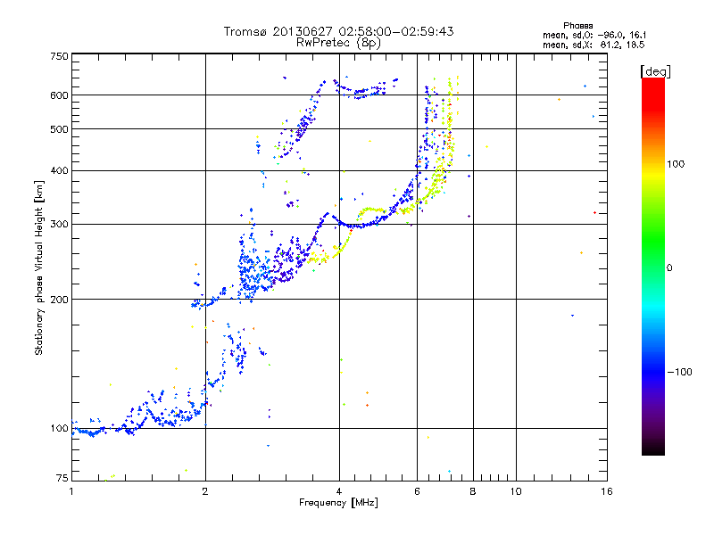Click the x-axis tick label "4"
Screen dimensions: 714x535
339,491
